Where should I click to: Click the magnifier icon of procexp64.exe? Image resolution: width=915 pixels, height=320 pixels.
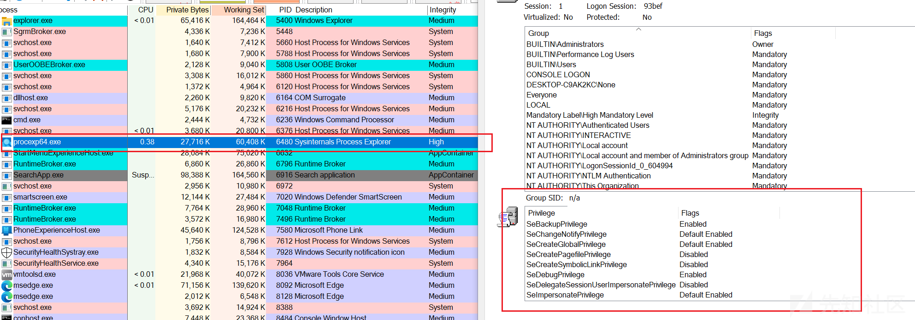point(6,143)
